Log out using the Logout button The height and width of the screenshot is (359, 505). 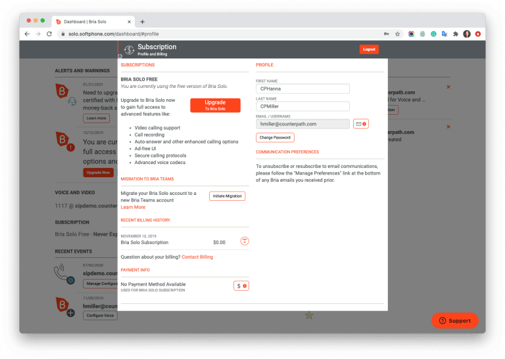click(x=369, y=49)
